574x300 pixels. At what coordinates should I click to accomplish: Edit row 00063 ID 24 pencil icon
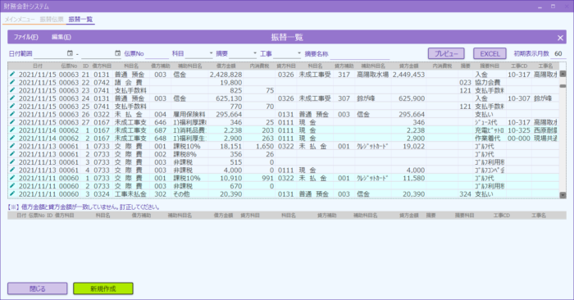(12, 98)
